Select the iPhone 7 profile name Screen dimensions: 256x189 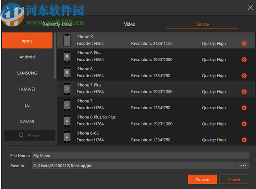[x=84, y=101]
